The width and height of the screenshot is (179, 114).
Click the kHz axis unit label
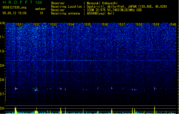[3, 23]
